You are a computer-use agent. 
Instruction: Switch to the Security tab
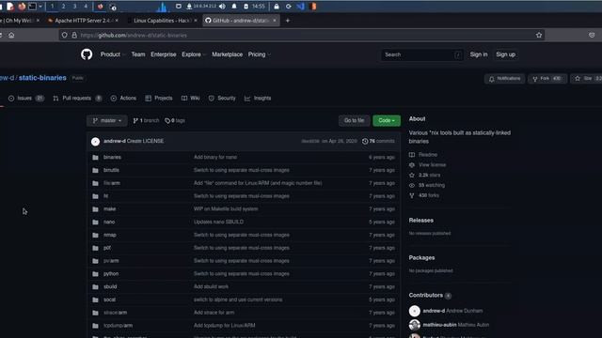pyautogui.click(x=222, y=98)
